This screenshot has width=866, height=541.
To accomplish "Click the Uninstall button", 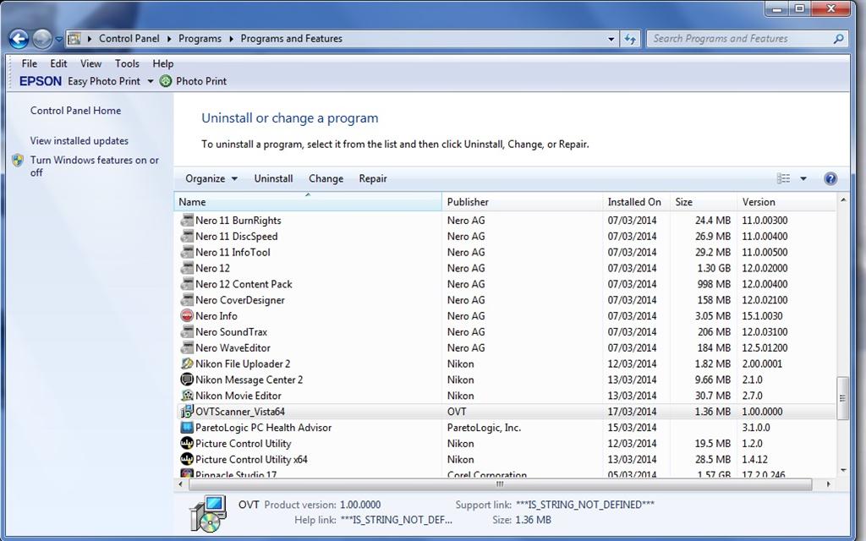I will [x=273, y=178].
